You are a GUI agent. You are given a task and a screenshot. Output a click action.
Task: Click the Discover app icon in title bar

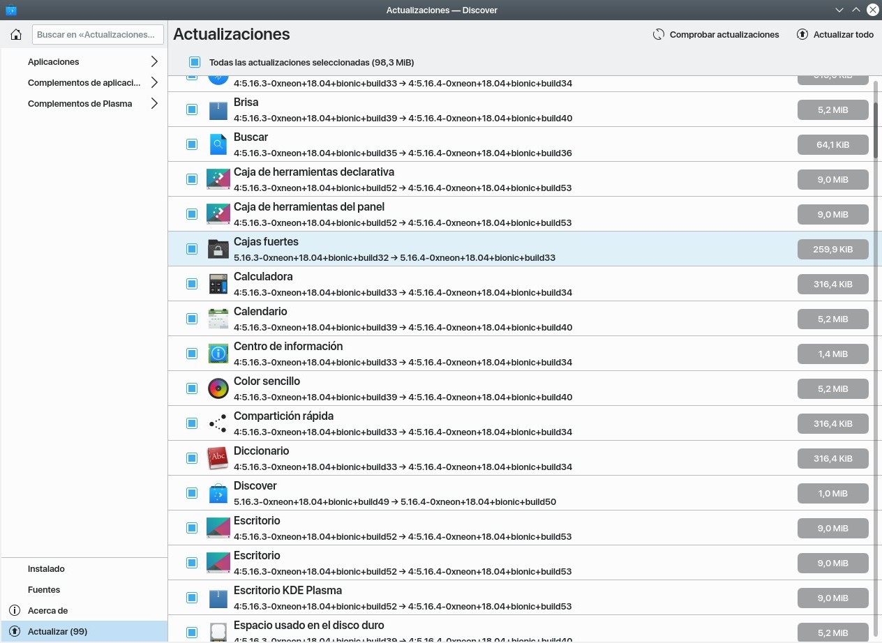point(11,10)
